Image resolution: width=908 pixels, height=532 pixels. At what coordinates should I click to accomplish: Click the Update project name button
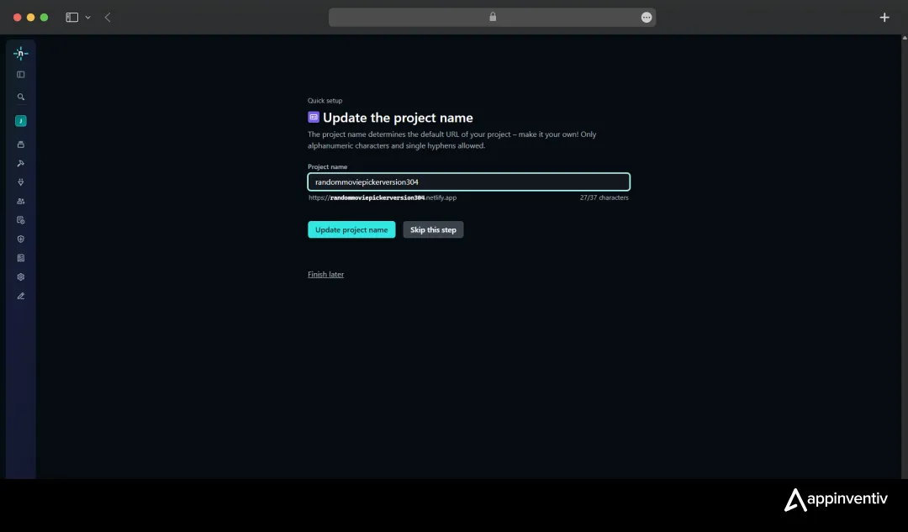click(351, 229)
